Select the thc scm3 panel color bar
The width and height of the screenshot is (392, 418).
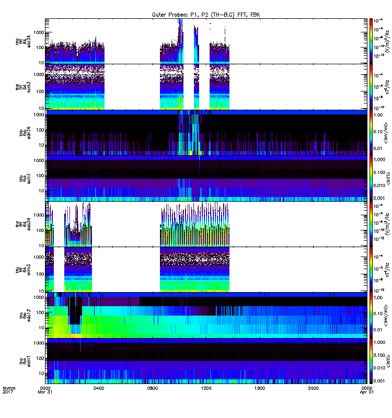(371, 270)
